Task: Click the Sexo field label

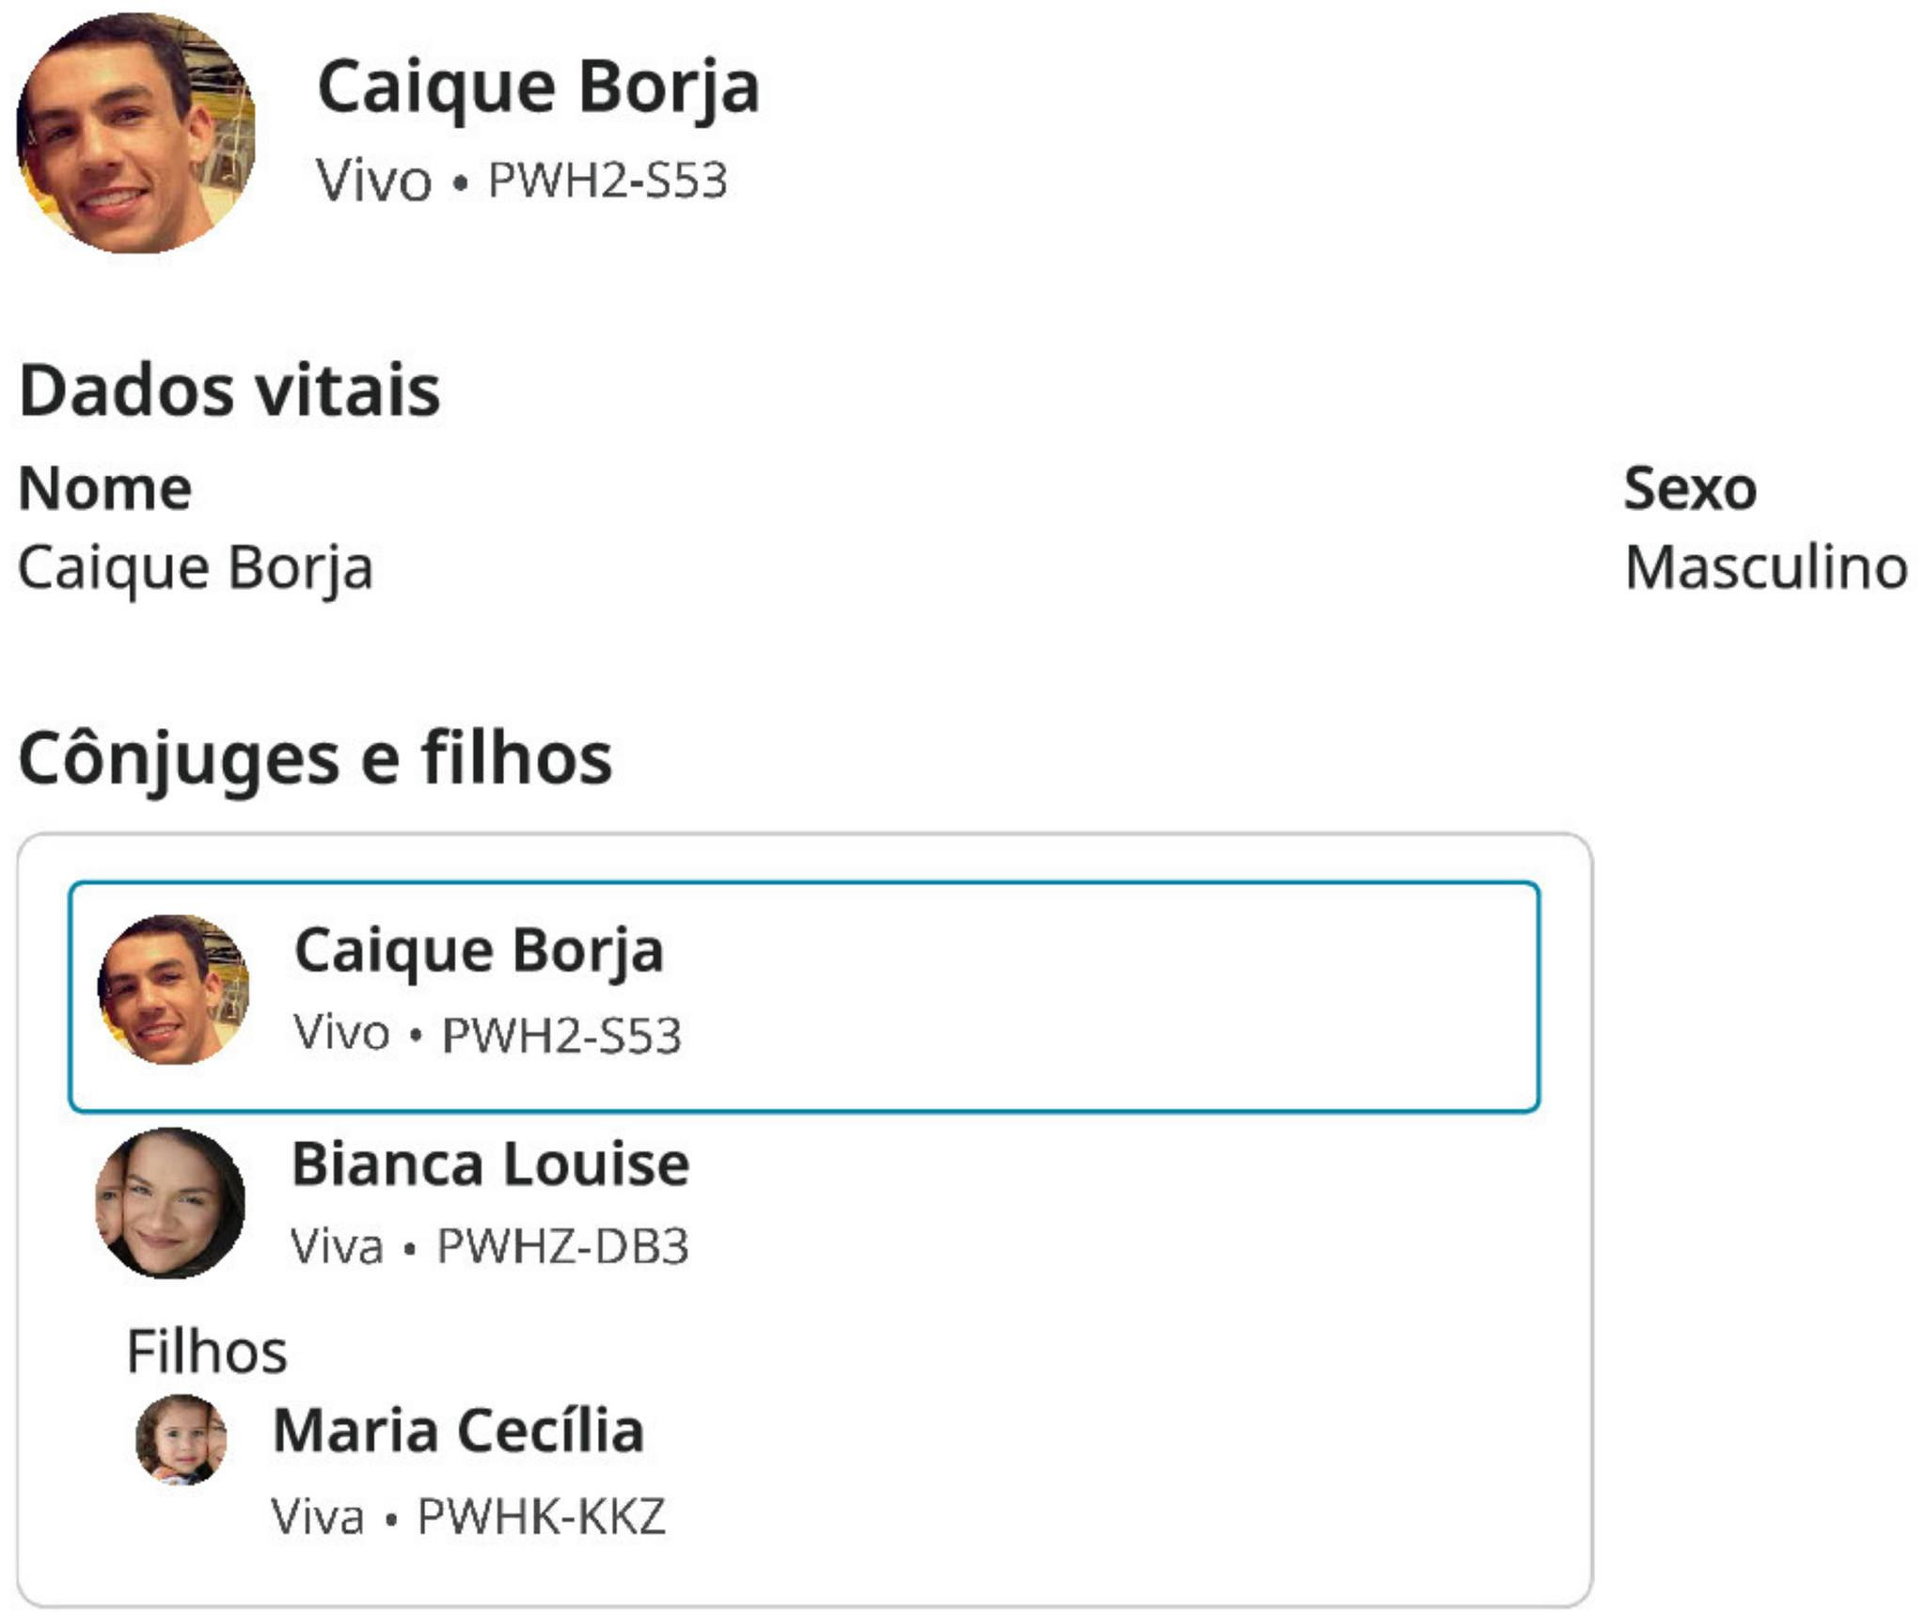Action: pos(1690,488)
